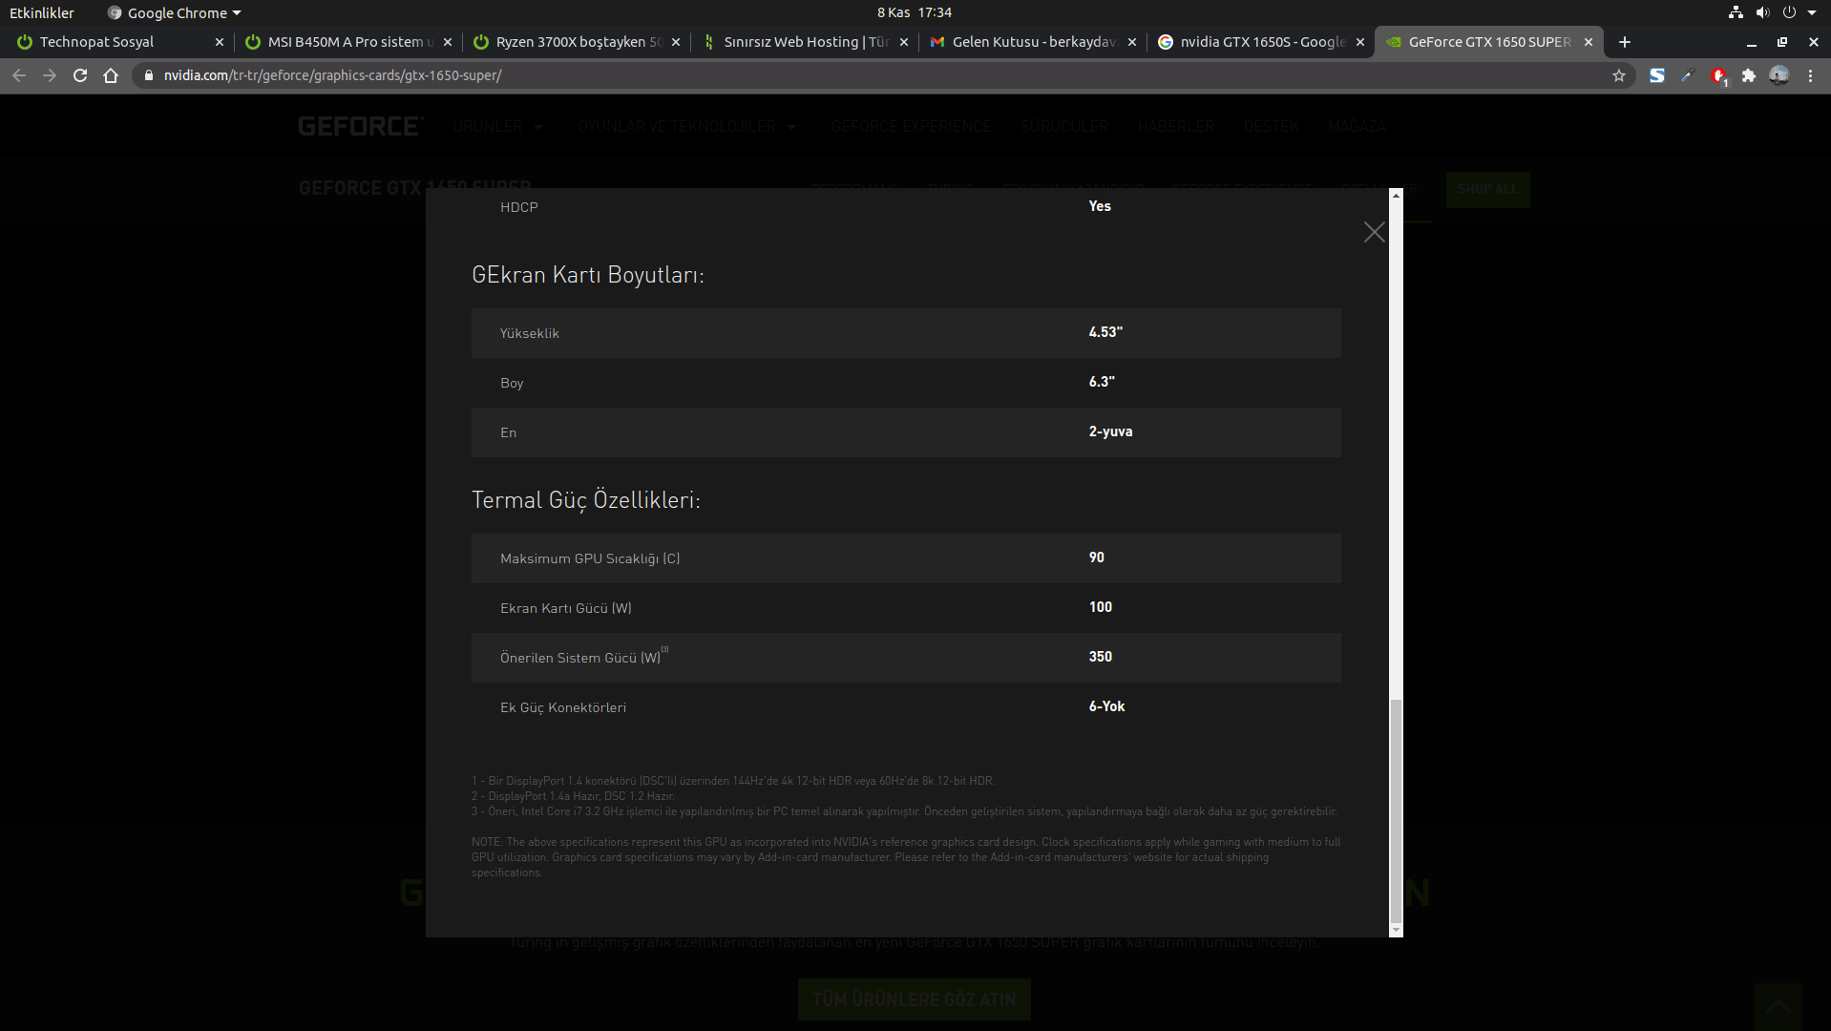Viewport: 1831px width, 1031px height.
Task: Open a new browser tab
Action: pos(1625,42)
